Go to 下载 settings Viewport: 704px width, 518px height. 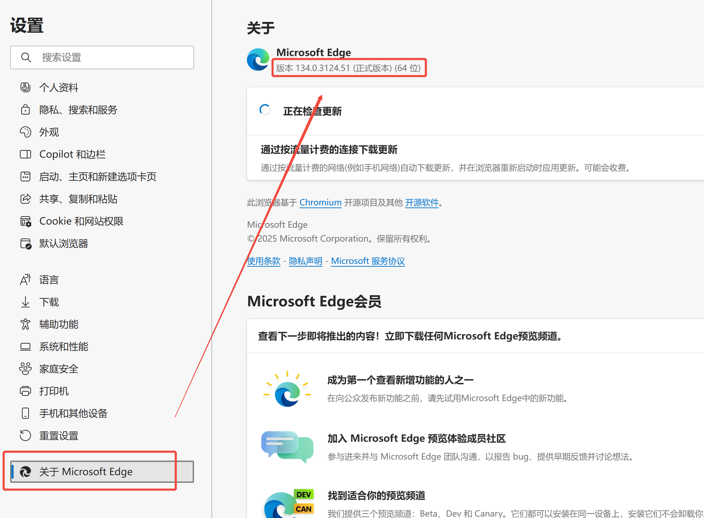[x=49, y=302]
